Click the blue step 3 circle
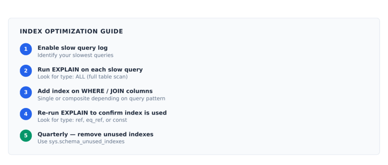The image size is (388, 165). pyautogui.click(x=26, y=93)
